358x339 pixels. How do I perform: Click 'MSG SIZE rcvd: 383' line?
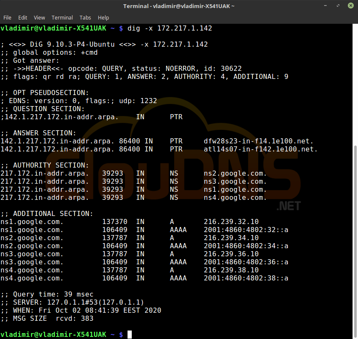click(47, 318)
